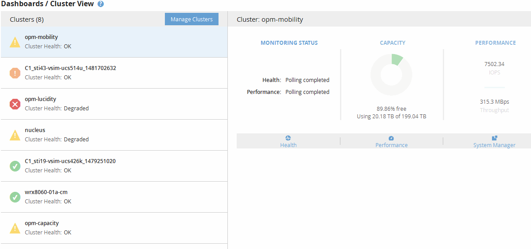Click the Performance gauge icon

(x=391, y=138)
